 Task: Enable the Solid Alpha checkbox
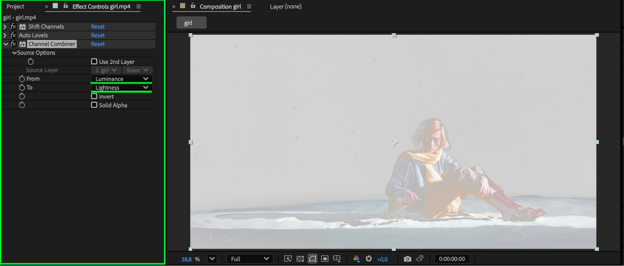(x=94, y=105)
